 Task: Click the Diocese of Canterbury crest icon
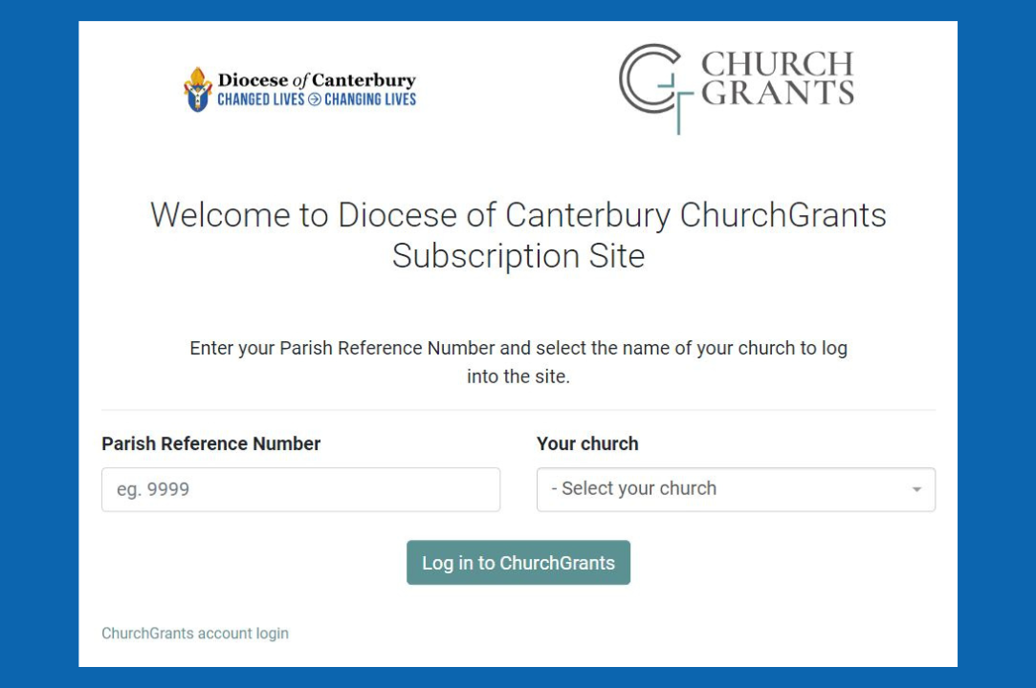click(197, 90)
